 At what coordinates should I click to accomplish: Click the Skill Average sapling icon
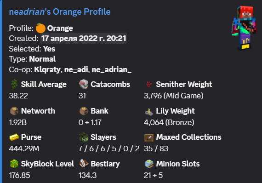click(14, 84)
